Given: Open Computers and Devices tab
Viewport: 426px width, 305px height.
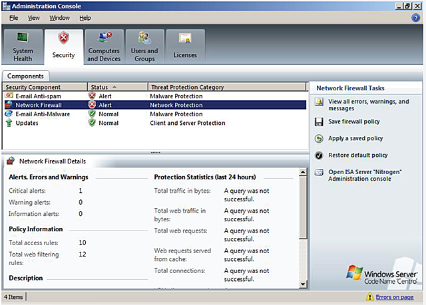Looking at the screenshot, I should (104, 47).
